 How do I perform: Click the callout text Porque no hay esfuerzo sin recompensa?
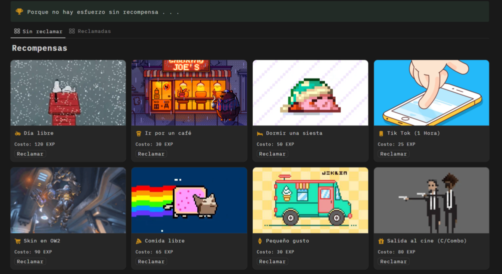pyautogui.click(x=103, y=12)
